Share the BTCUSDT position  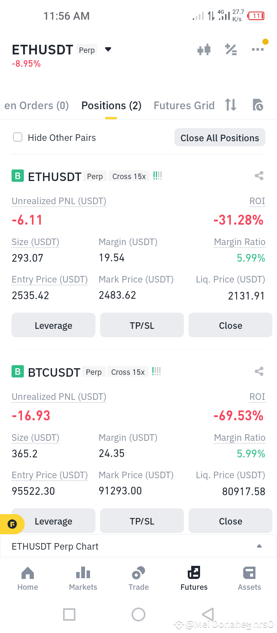pos(259,372)
